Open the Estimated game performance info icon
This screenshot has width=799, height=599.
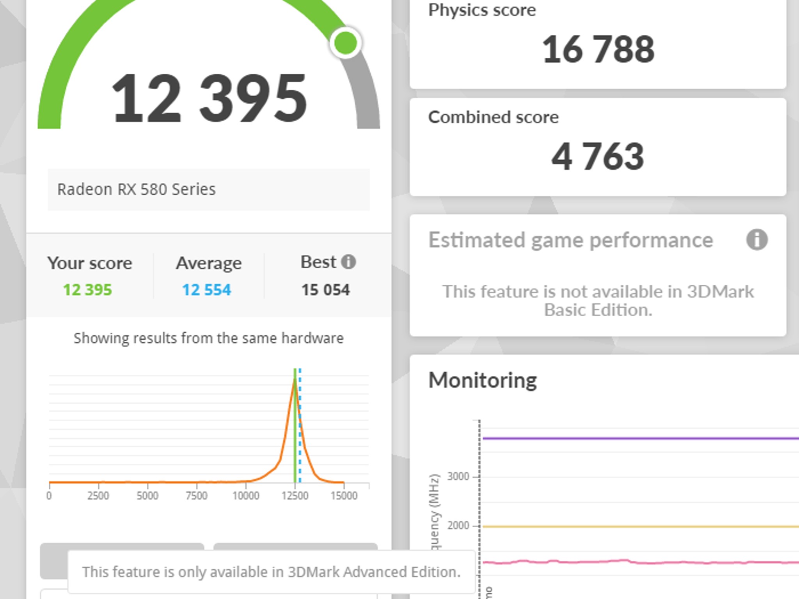click(757, 239)
